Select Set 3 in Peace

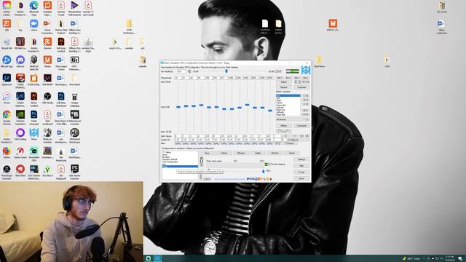tap(297, 78)
